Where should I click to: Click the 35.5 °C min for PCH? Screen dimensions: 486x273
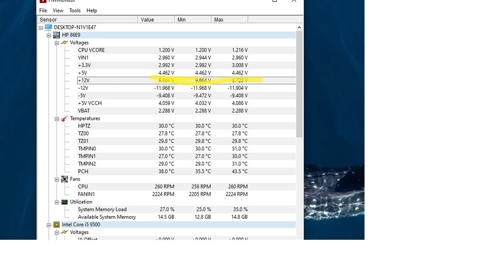203,172
